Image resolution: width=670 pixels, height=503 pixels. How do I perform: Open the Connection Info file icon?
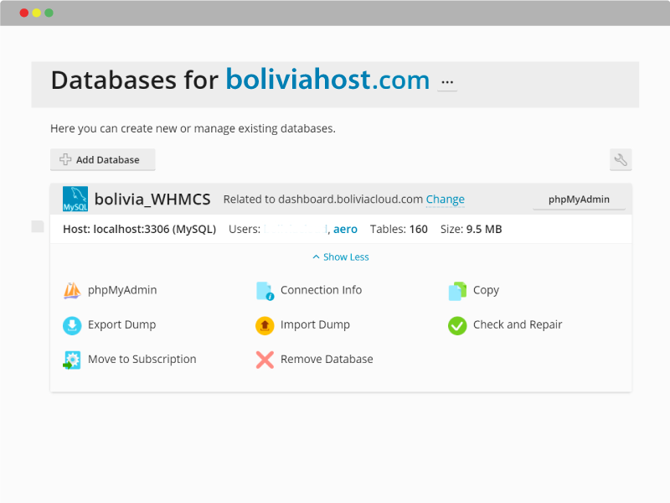coord(265,291)
